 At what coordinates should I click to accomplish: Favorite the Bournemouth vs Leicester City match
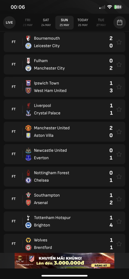click(119, 42)
